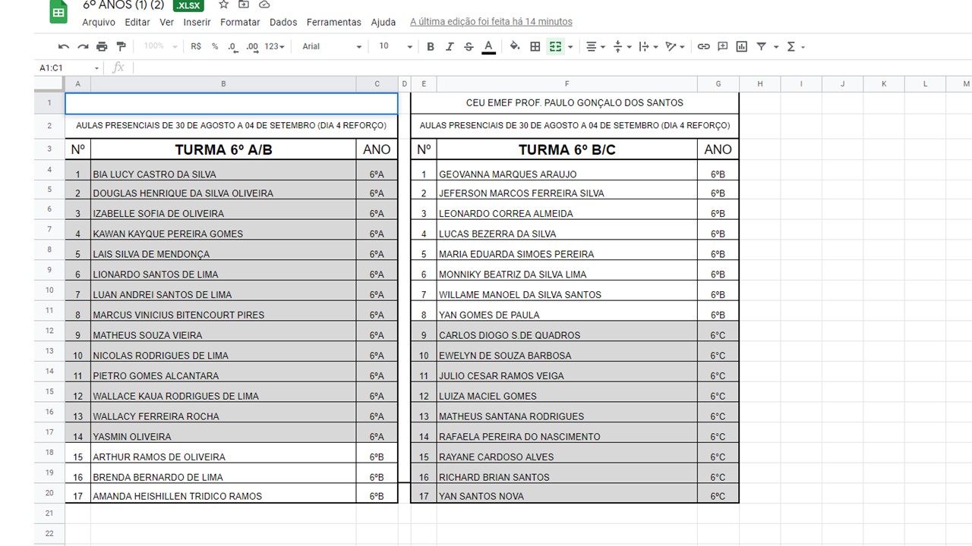Format as percent
The height and width of the screenshot is (546, 972).
click(215, 47)
